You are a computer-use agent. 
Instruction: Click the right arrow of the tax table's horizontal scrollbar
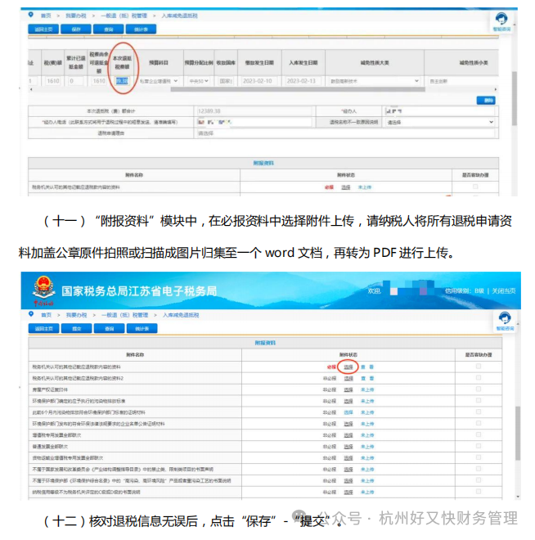(x=496, y=89)
